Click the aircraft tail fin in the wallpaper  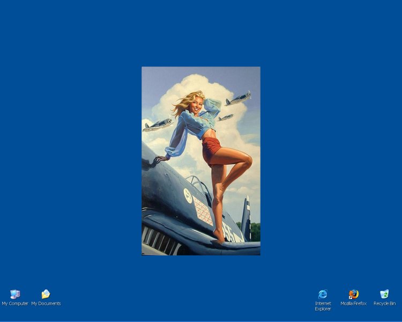pos(246,217)
